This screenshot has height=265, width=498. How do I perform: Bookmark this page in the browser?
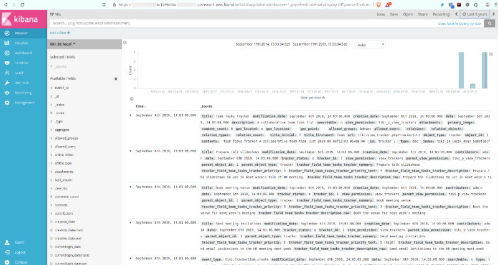(x=104, y=4)
